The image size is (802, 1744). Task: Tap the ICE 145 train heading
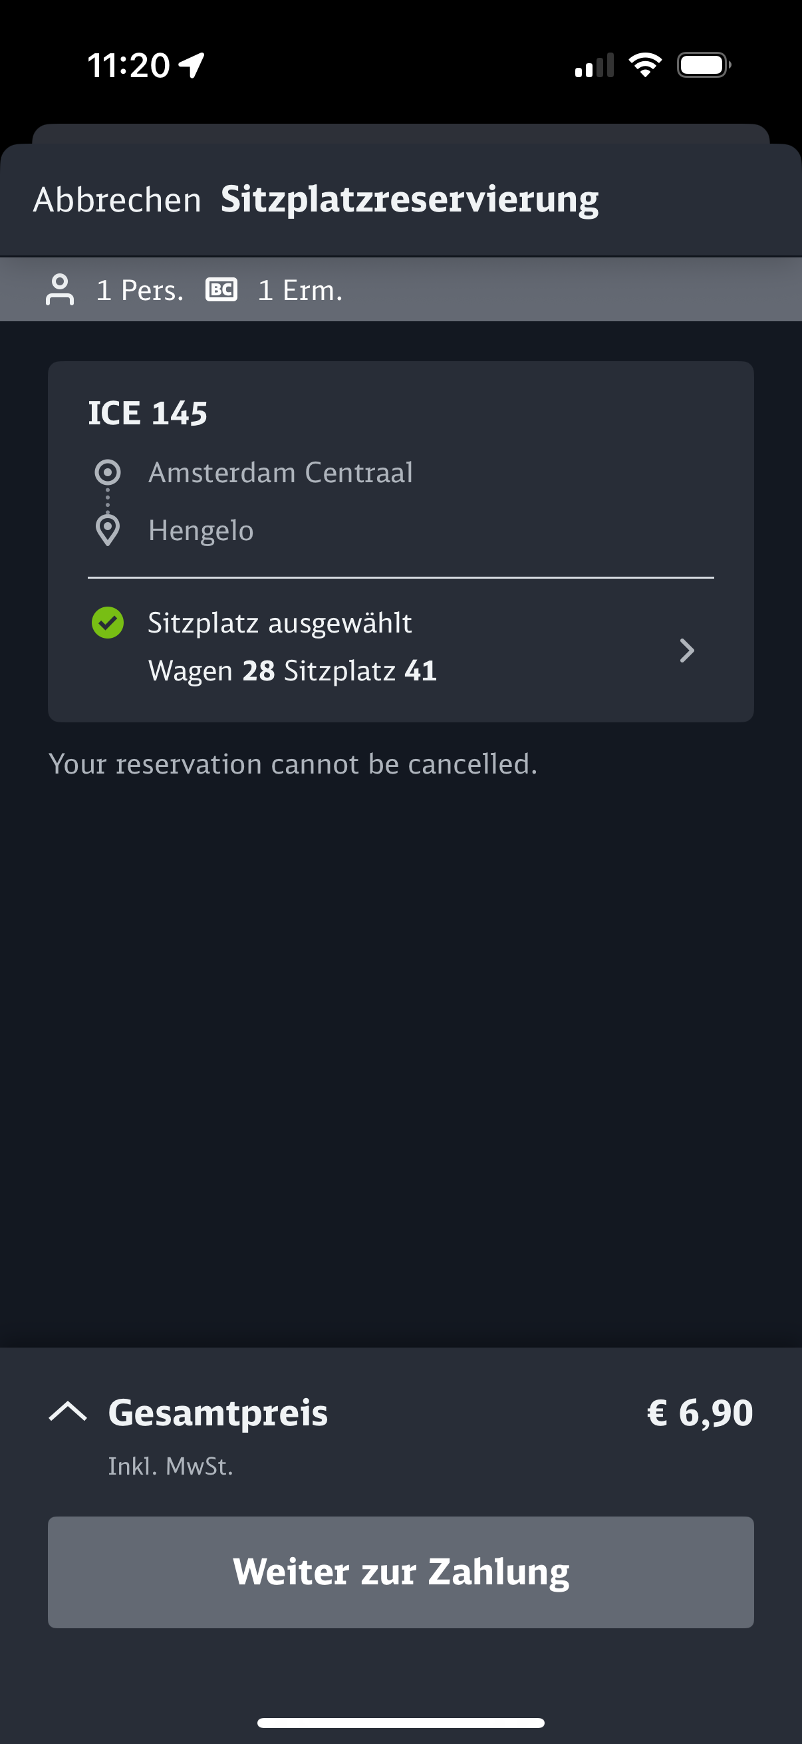click(x=148, y=413)
